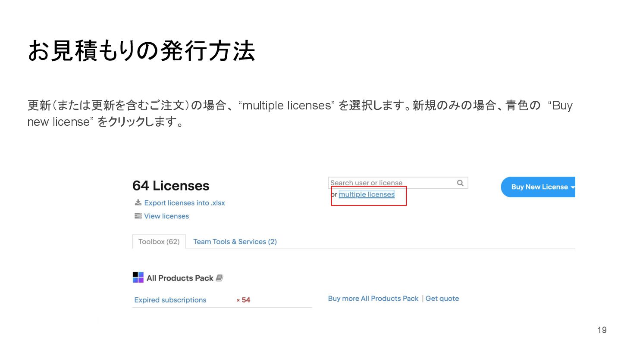Image resolution: width=621 pixels, height=349 pixels.
Task: Click the red × 54 count
Action: coord(244,300)
